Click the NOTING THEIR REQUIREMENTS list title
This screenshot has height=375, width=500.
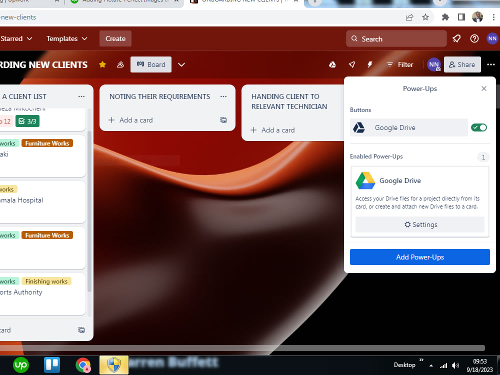coord(160,96)
